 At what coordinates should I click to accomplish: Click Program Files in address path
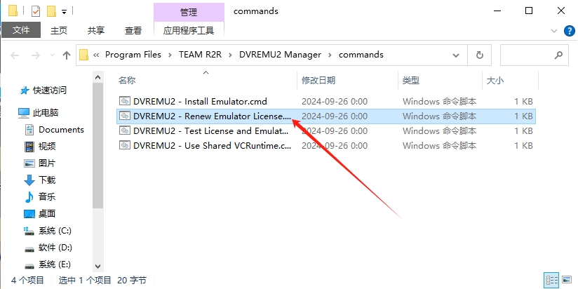click(x=133, y=55)
